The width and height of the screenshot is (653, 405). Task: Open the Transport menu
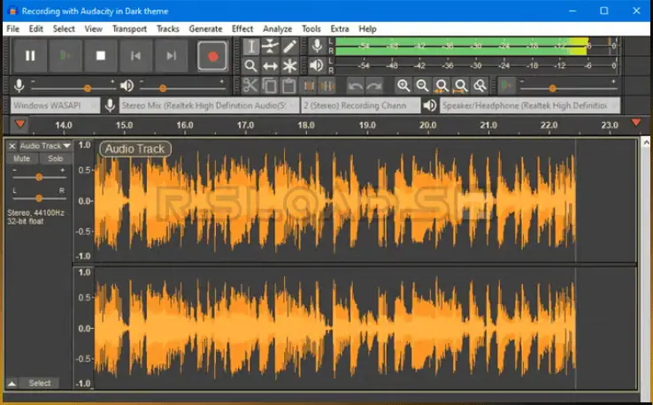coord(129,28)
